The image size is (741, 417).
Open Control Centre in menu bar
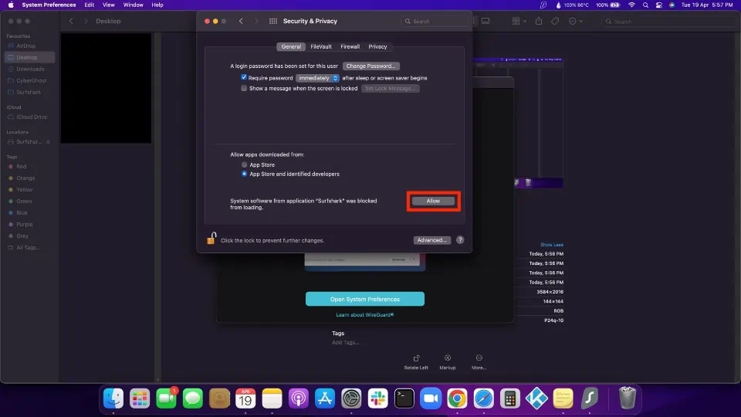pos(658,5)
